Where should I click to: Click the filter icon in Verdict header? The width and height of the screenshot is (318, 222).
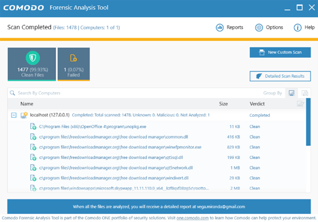300,104
